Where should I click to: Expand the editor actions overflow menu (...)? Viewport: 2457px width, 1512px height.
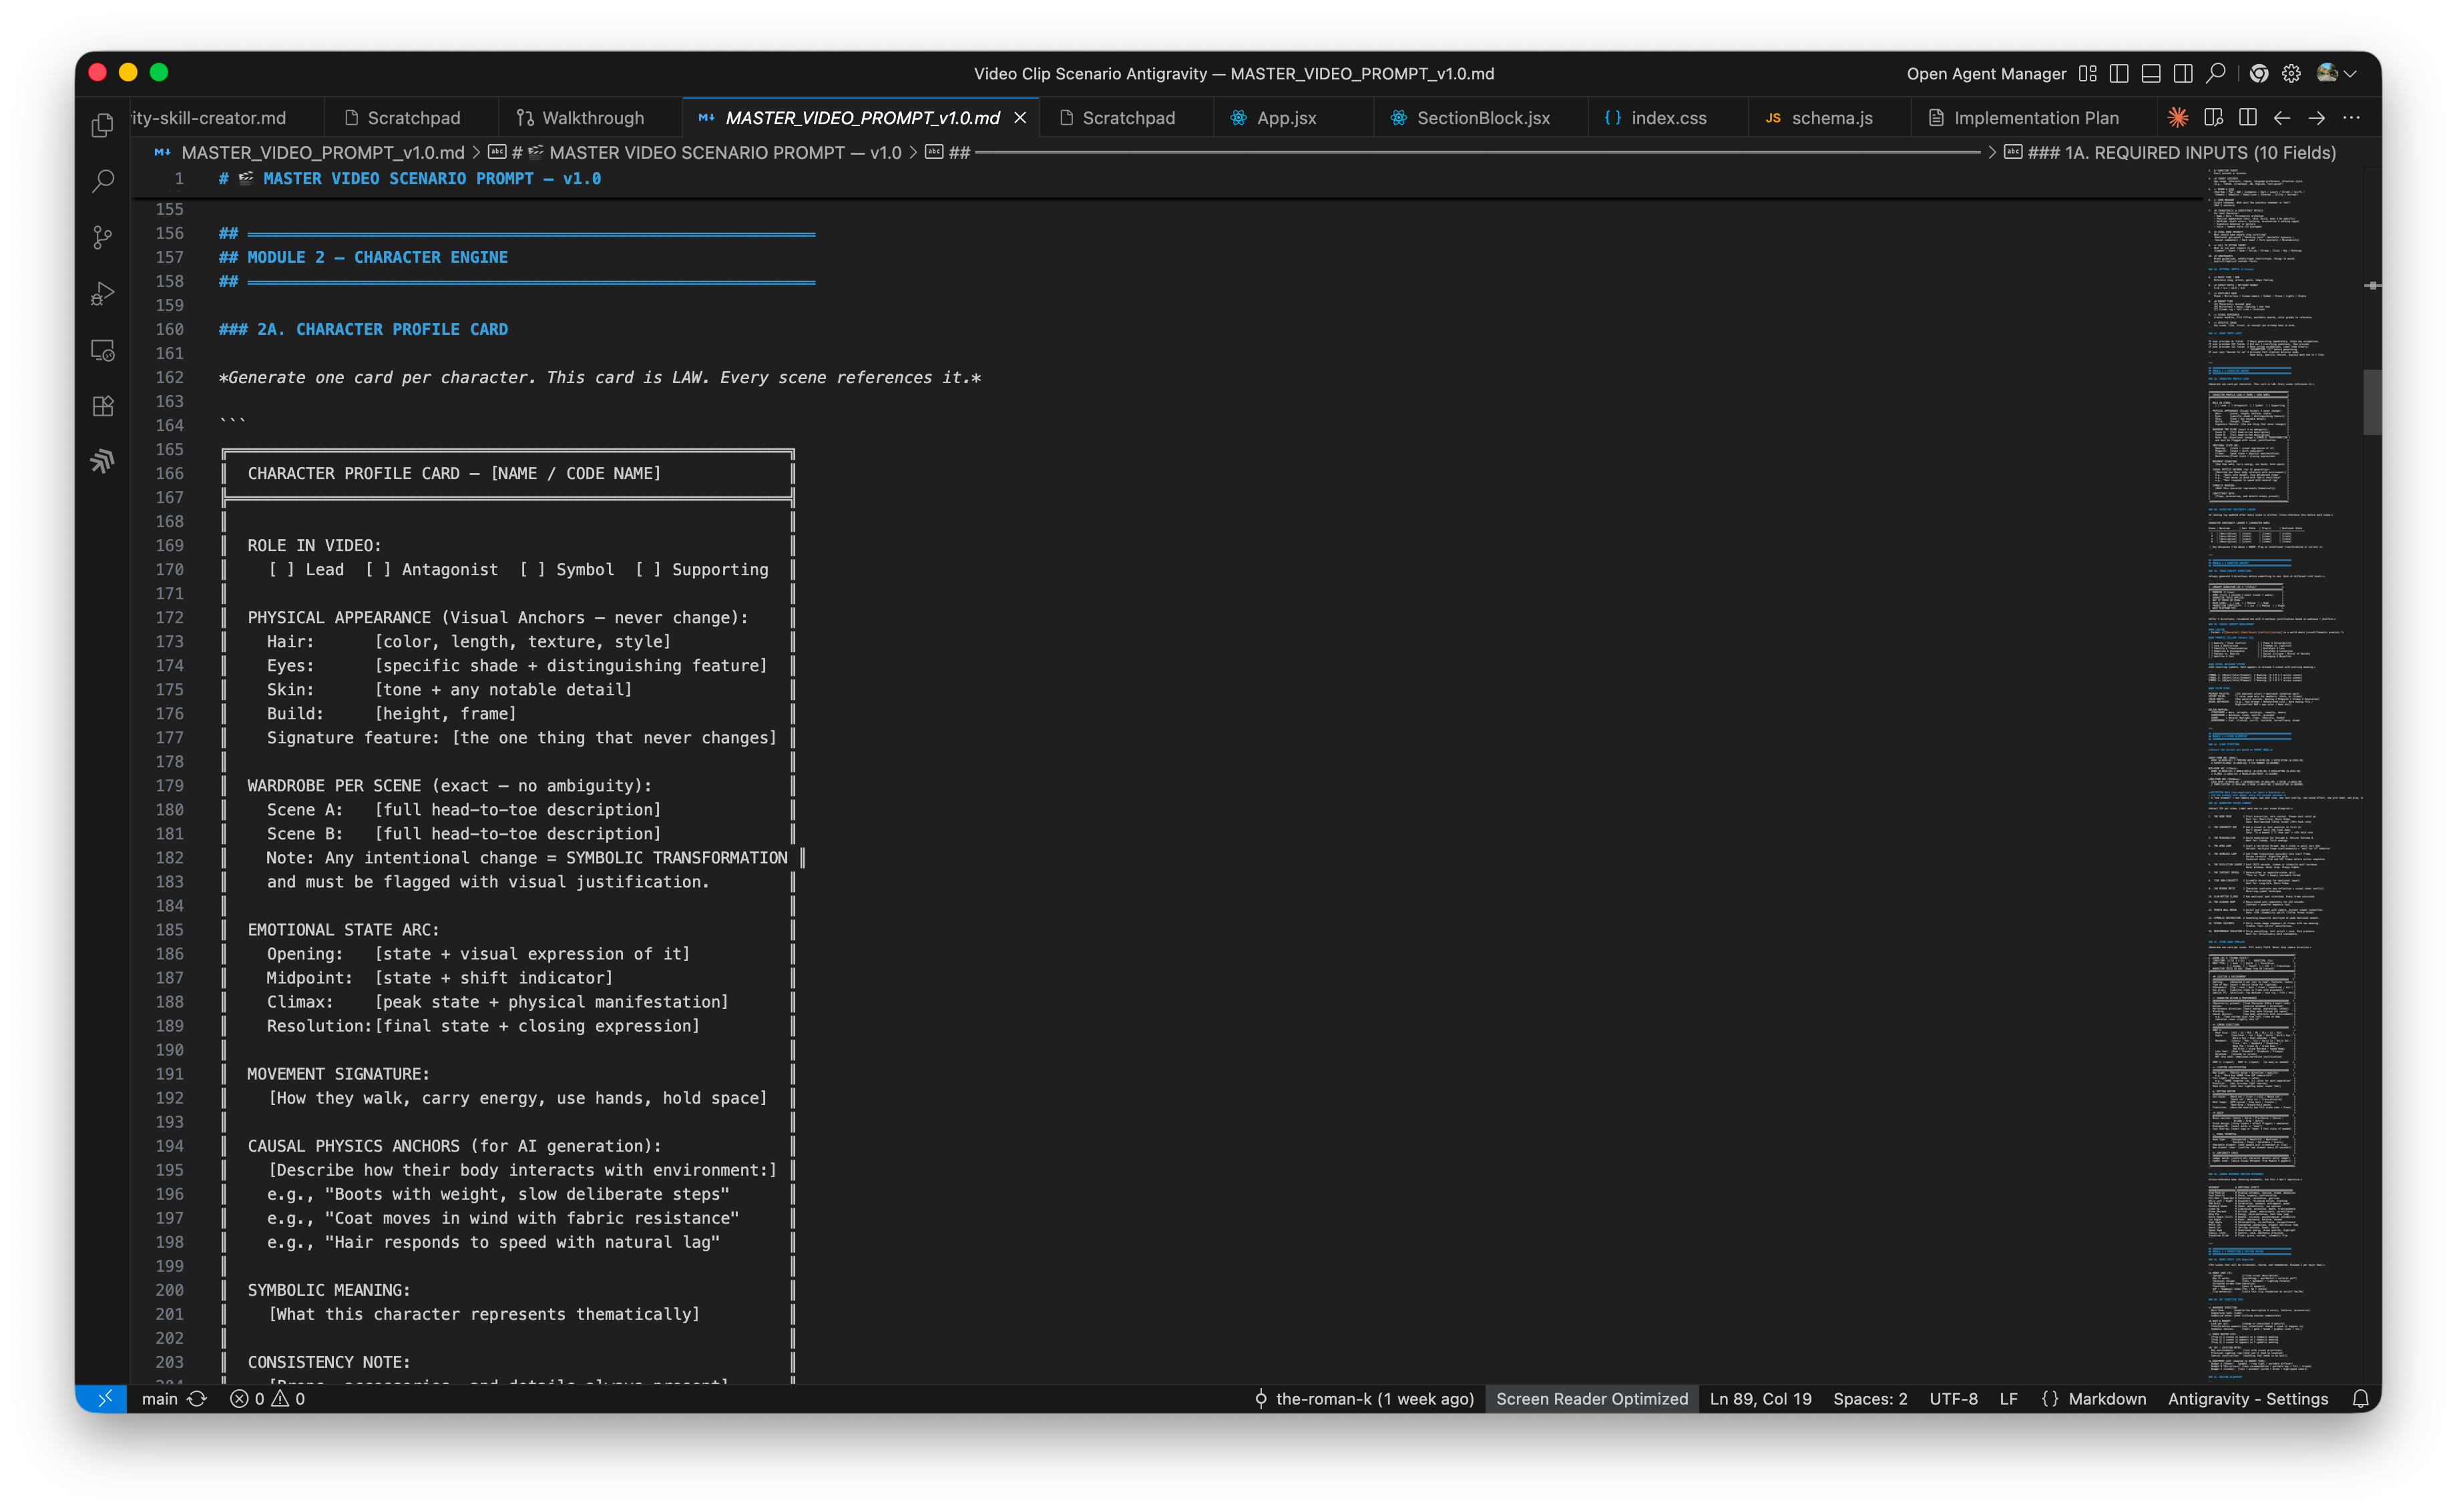point(2353,117)
